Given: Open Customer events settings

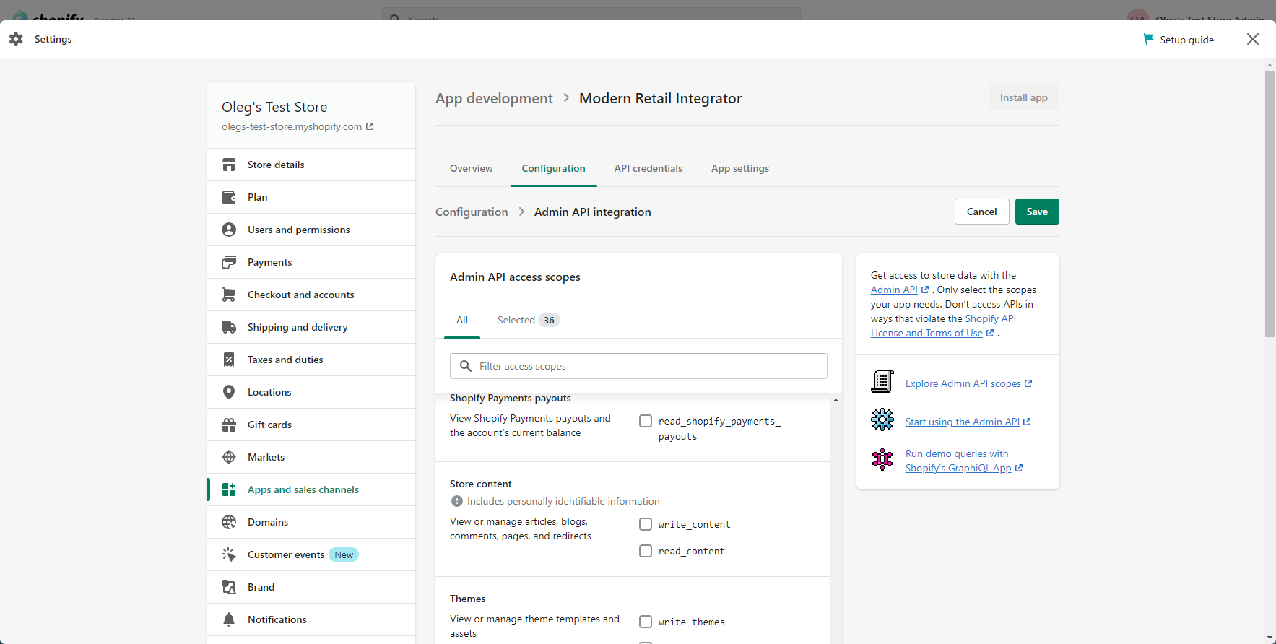Looking at the screenshot, I should (x=311, y=554).
